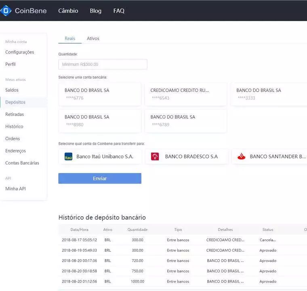Select Banco do Brasil account ending 6776
307x291 pixels.
(100, 94)
